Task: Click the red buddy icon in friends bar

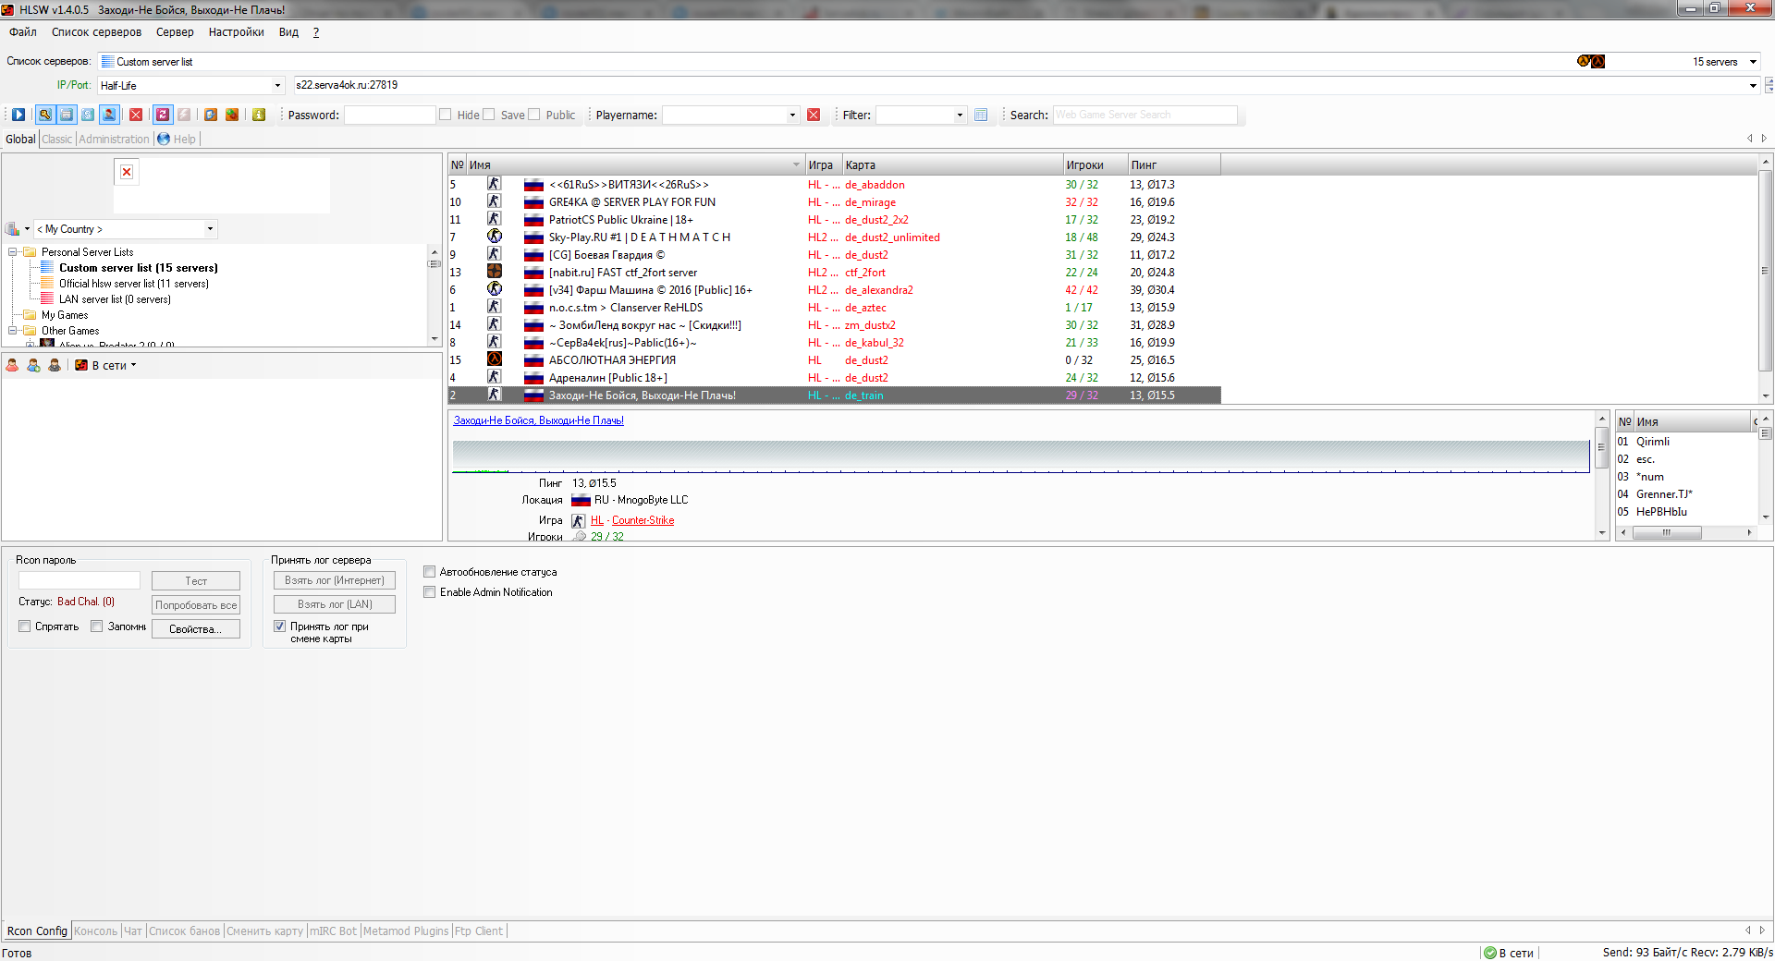Action: (12, 365)
